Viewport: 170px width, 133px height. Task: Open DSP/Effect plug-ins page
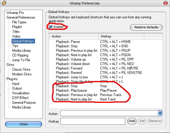click(x=20, y=98)
